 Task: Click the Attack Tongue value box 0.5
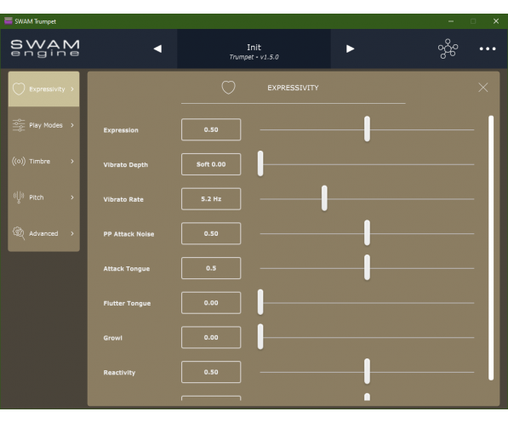click(x=211, y=268)
